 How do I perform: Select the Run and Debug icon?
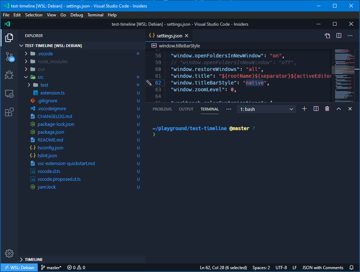pos(9,75)
